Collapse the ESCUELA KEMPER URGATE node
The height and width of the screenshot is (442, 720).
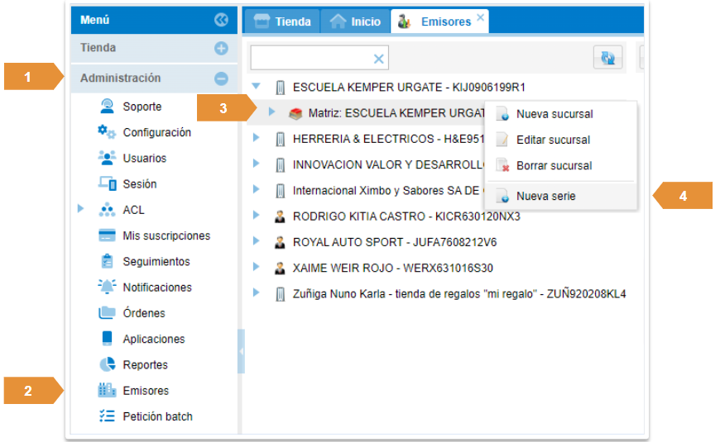257,86
